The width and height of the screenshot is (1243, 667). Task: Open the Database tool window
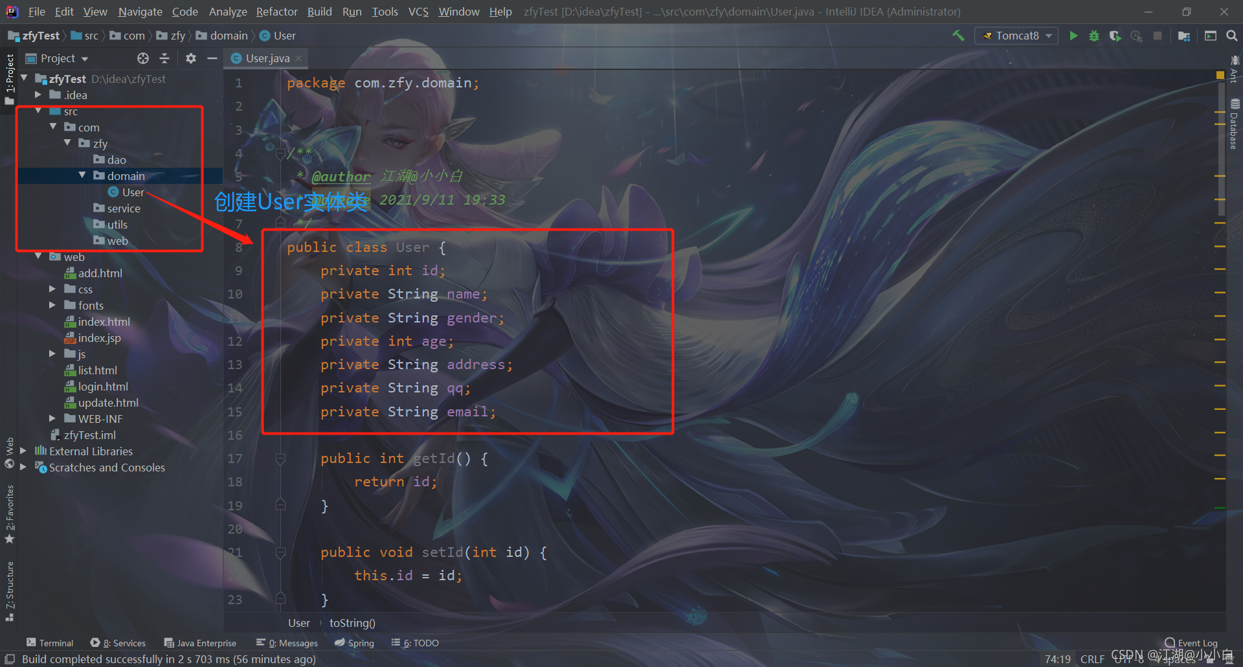pos(1235,124)
